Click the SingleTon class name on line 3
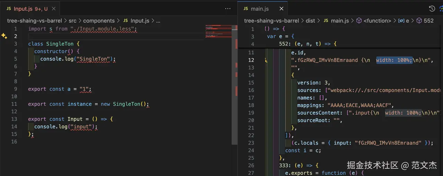 click(60, 44)
